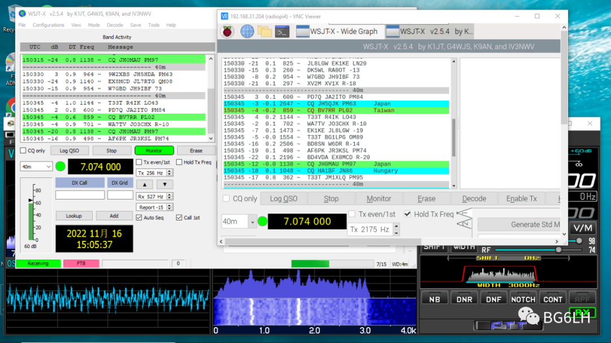The width and height of the screenshot is (611, 343).
Task: Click Log QSO in left WSJT-X
Action: point(70,151)
